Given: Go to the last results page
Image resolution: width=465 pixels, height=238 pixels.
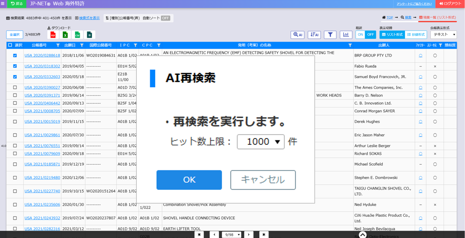Looking at the screenshot, I should (264, 234).
